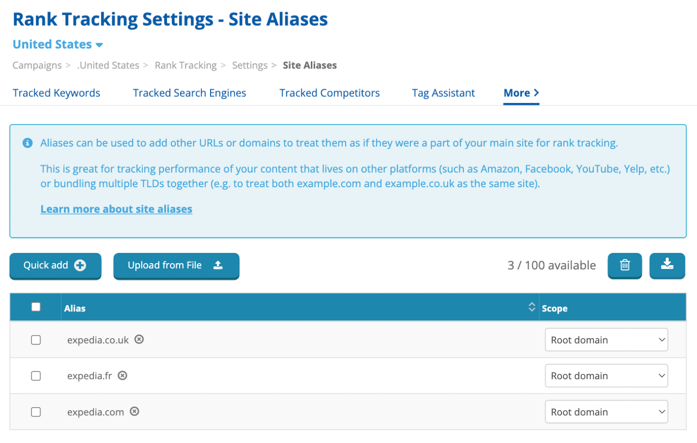Remove the expedia.com alias via its x icon
The image size is (697, 443).
click(x=135, y=412)
